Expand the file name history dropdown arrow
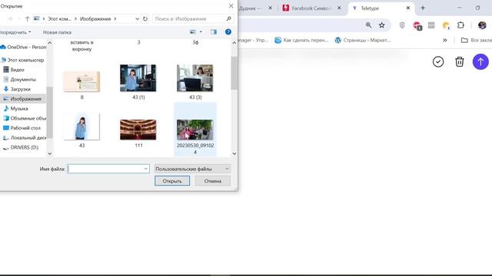Image resolution: width=492 pixels, height=276 pixels. [146, 169]
